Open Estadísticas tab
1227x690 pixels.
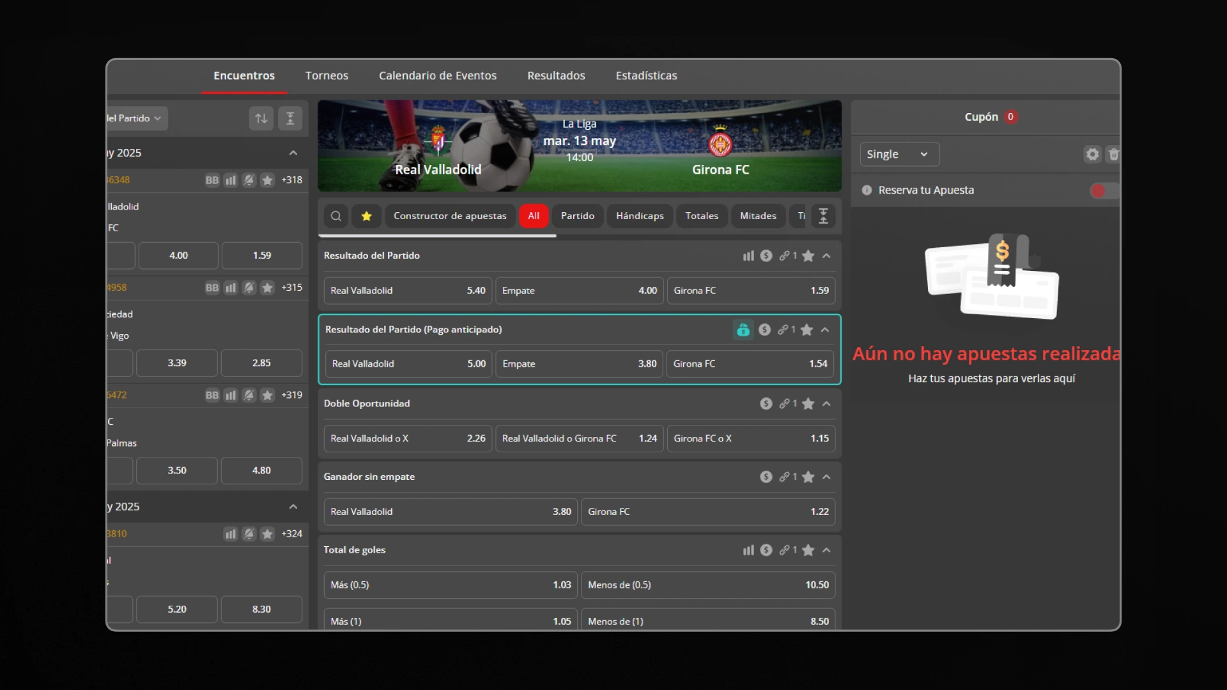point(646,75)
